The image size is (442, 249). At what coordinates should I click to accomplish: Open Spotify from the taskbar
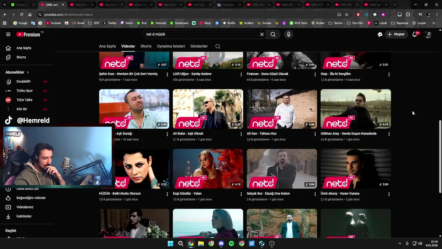click(231, 243)
